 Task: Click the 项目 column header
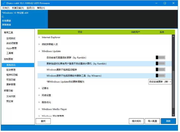pos(81,32)
